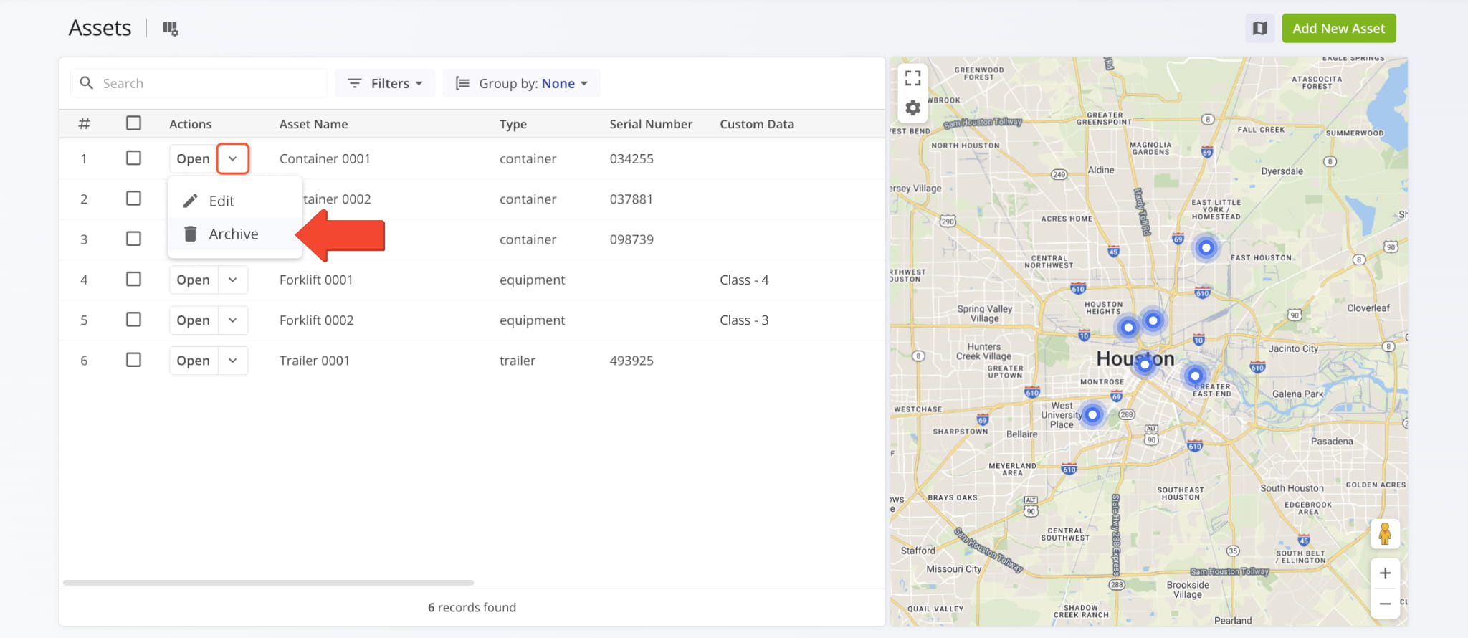Zoom out on the map
1468x638 pixels.
1385,604
